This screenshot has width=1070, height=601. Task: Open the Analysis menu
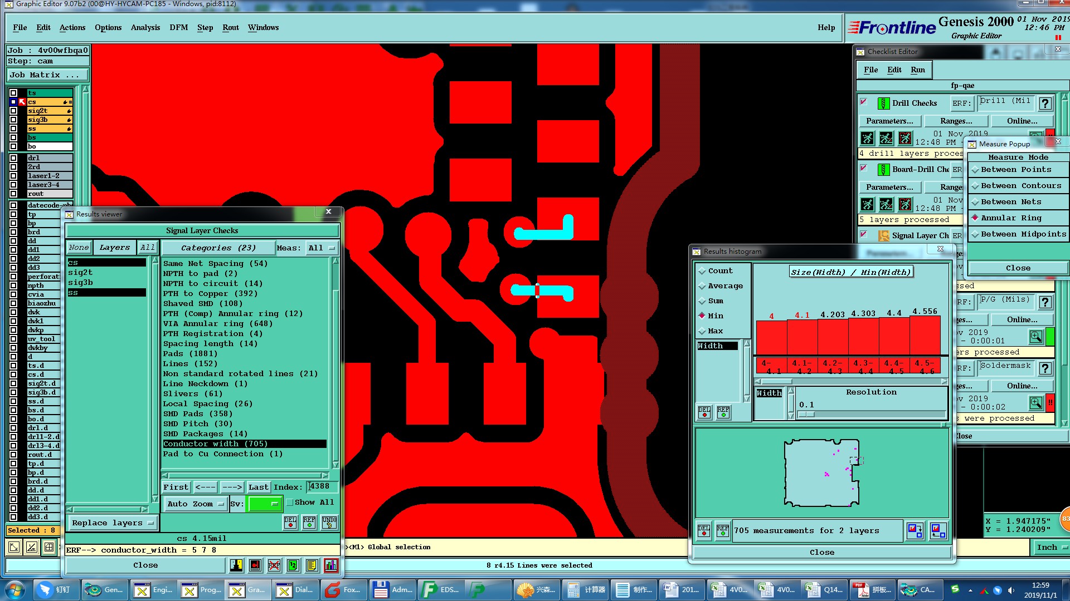click(x=145, y=28)
